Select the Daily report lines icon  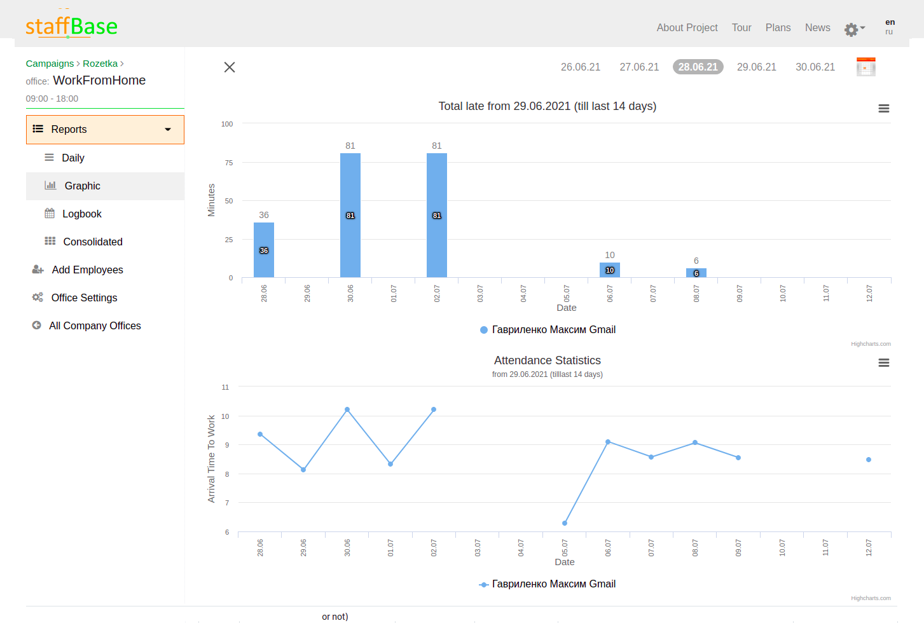tap(50, 158)
